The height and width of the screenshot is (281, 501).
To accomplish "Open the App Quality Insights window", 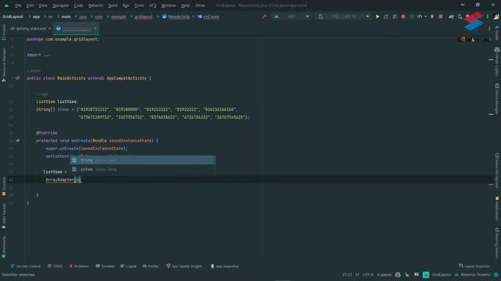I will 184,266.
